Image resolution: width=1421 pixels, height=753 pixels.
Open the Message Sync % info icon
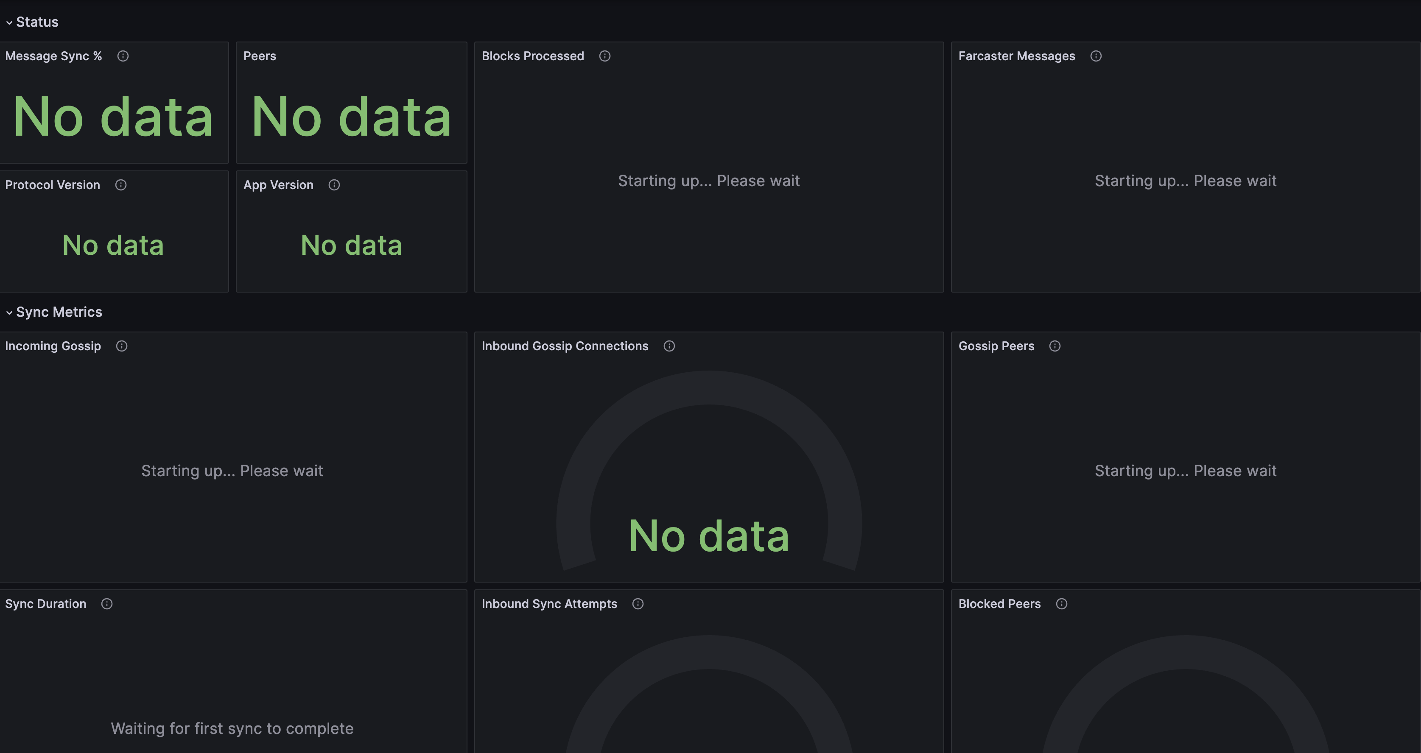point(123,56)
